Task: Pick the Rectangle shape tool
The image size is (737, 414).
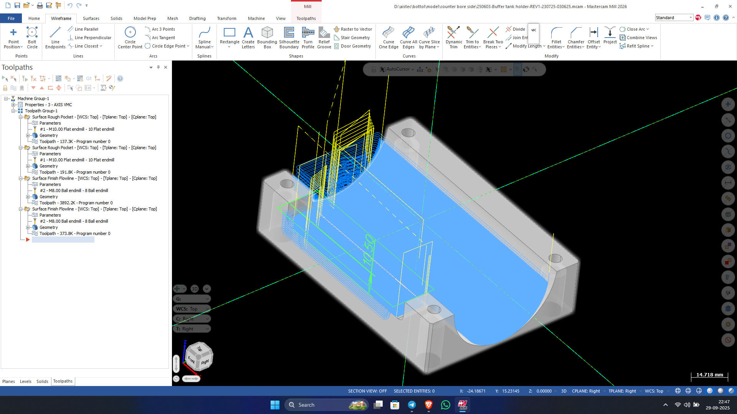Action: [x=230, y=38]
